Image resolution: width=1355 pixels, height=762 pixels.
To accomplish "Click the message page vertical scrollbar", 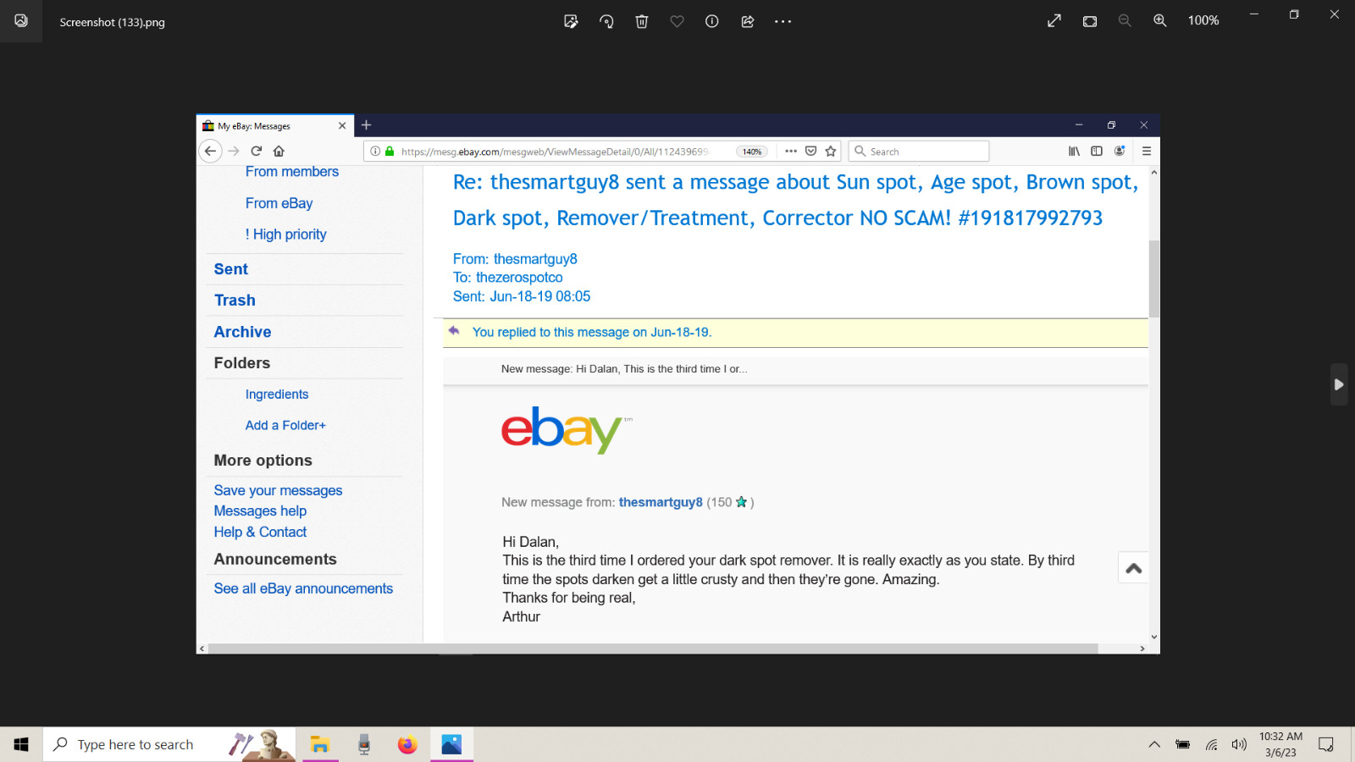I will tap(1153, 279).
